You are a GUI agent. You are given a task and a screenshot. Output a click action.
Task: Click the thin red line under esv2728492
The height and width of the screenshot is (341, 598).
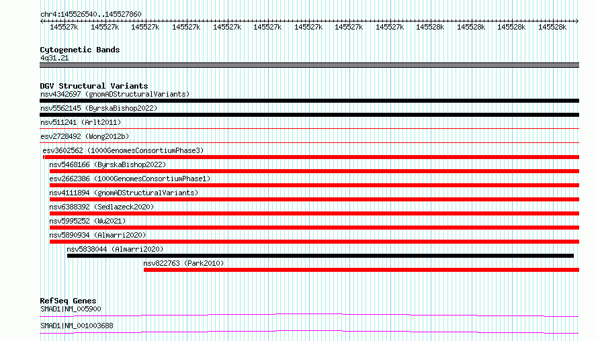tap(309, 143)
